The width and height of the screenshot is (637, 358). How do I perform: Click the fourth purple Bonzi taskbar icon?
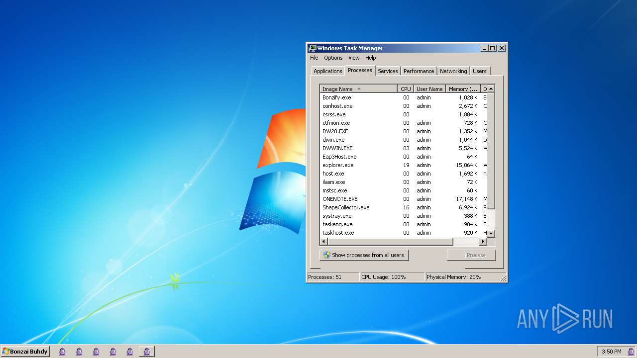click(x=113, y=352)
